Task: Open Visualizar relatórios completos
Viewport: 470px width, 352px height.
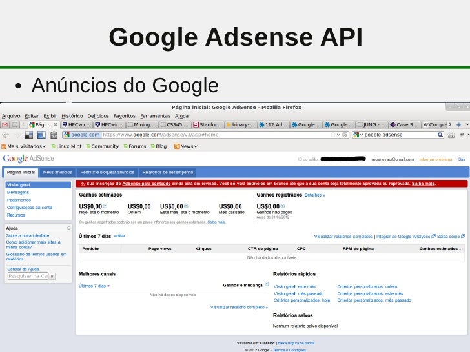Action: pyautogui.click(x=343, y=237)
